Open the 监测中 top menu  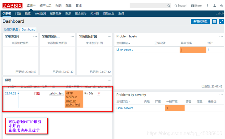31,6
